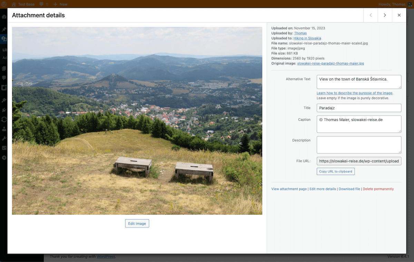Click 'November 15, 2023' upload date
414x262 pixels.
click(x=309, y=28)
